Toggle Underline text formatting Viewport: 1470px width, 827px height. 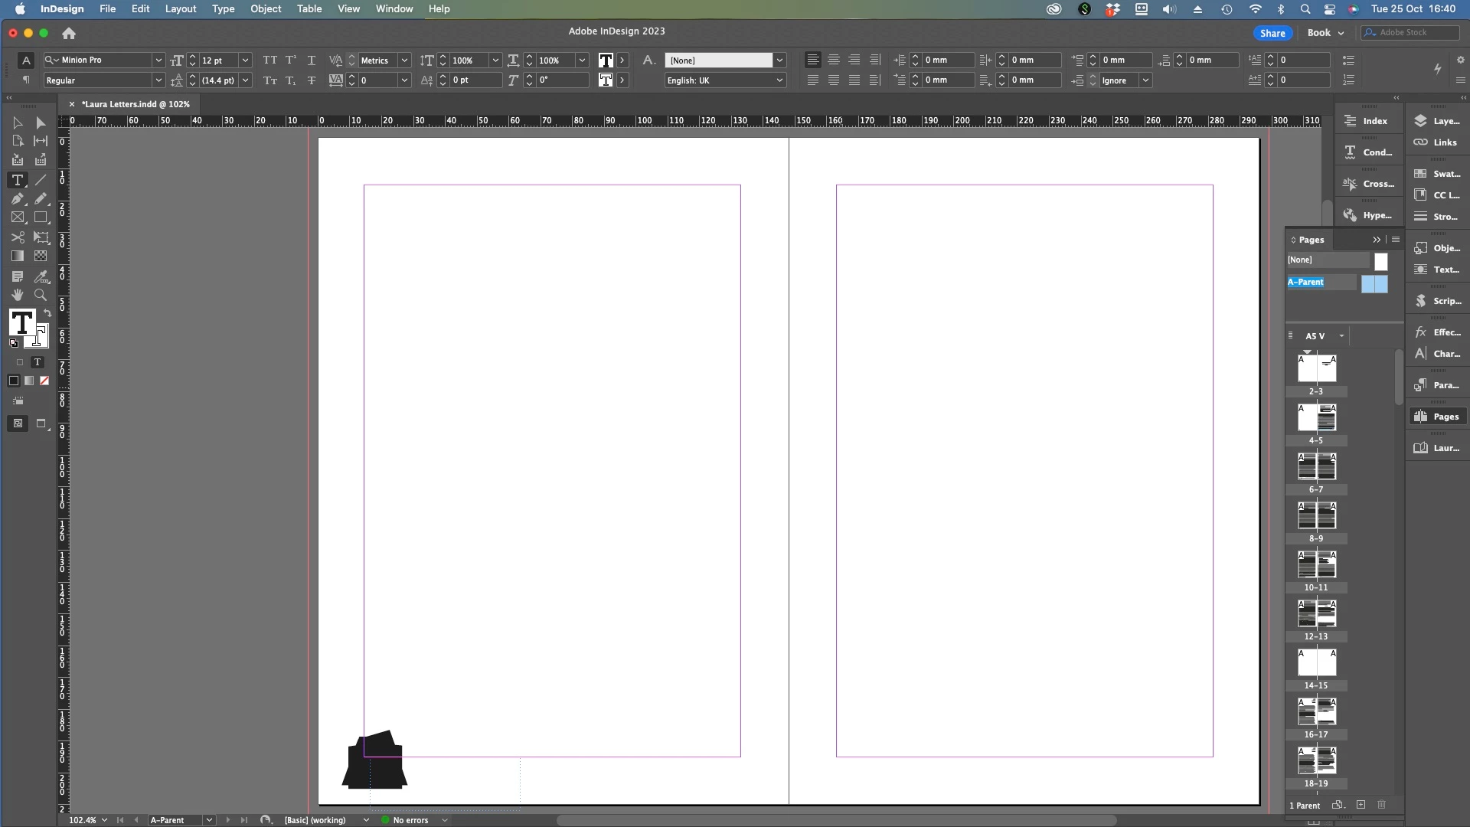[312, 60]
